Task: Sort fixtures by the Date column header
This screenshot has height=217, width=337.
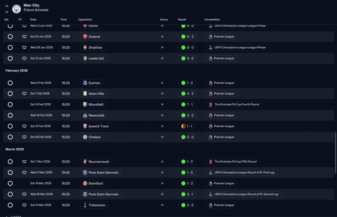Action: coord(33,20)
